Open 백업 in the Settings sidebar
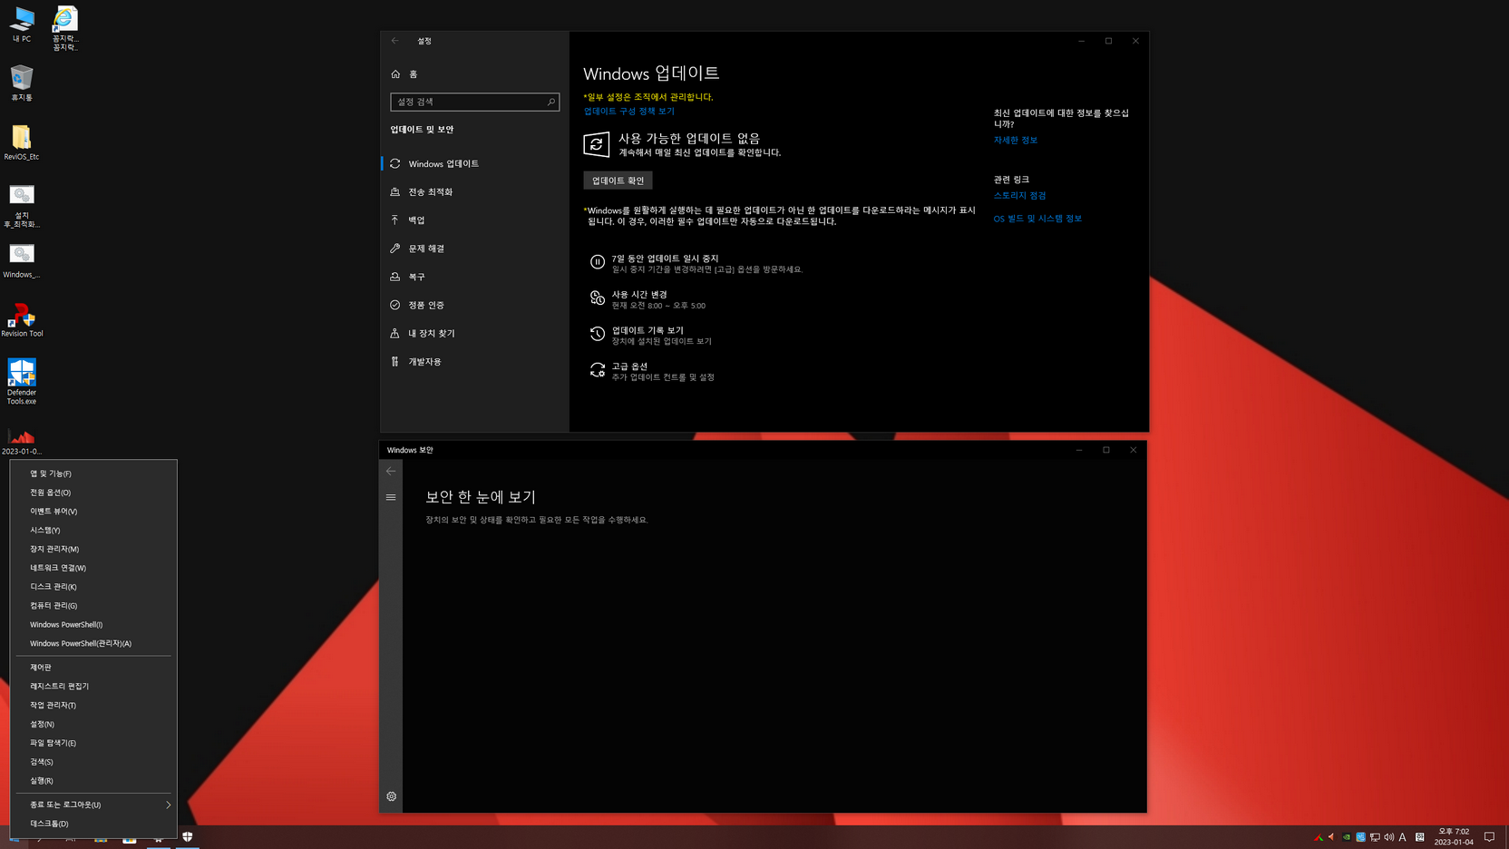This screenshot has width=1509, height=849. [473, 220]
